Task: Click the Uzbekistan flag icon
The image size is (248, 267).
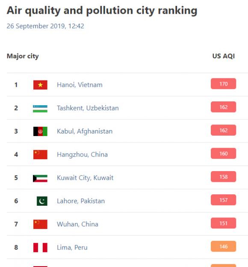Action: point(40,109)
